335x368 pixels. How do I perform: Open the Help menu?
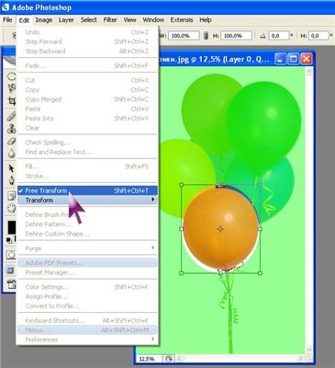click(206, 20)
